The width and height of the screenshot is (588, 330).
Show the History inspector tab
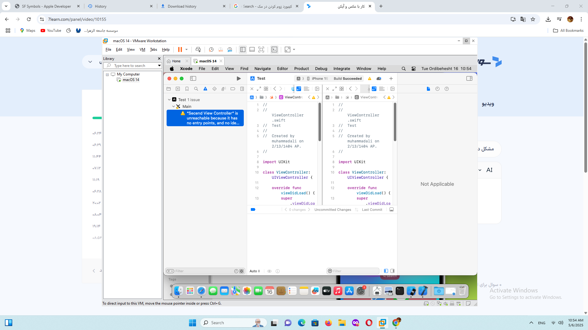click(437, 89)
